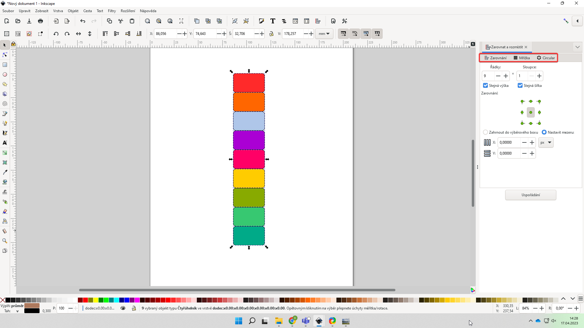Select the Ellipse tool

5,74
